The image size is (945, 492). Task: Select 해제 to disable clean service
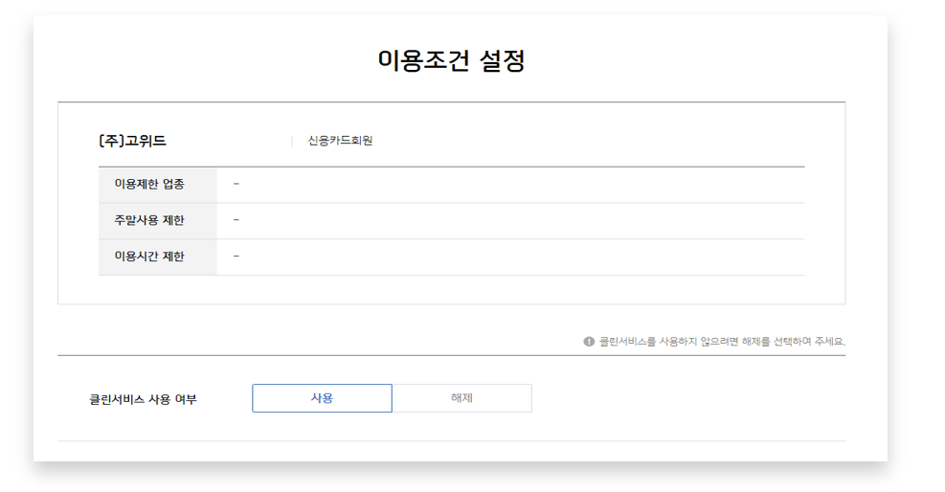(x=461, y=398)
